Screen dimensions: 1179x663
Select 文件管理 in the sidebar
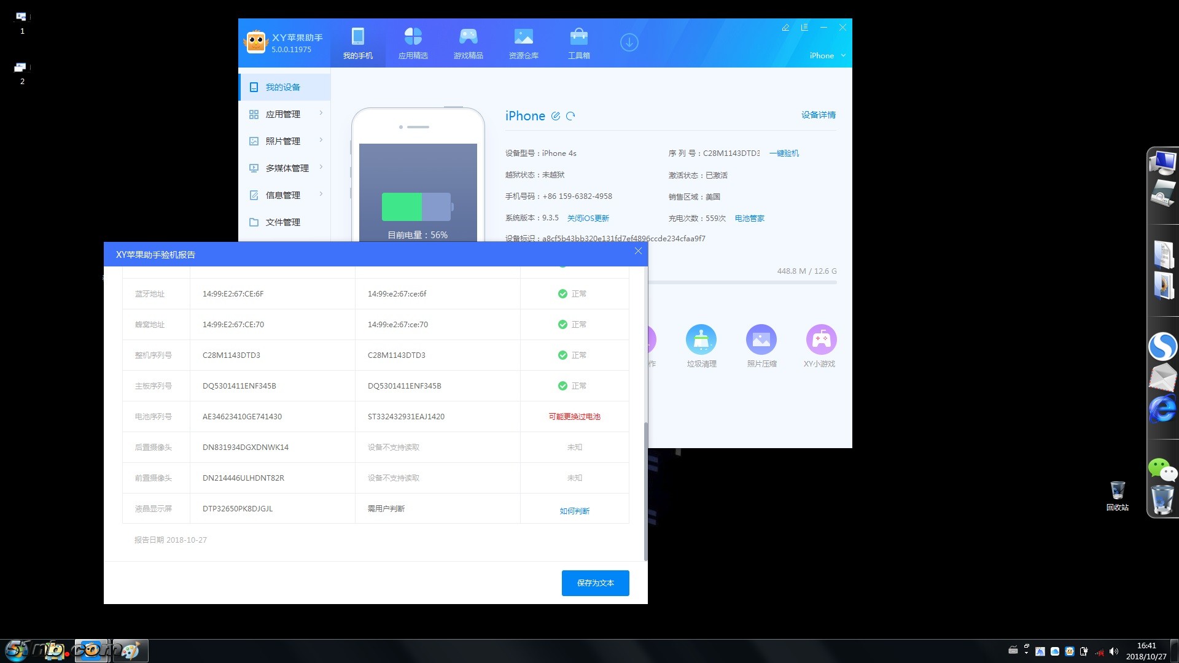pos(282,222)
